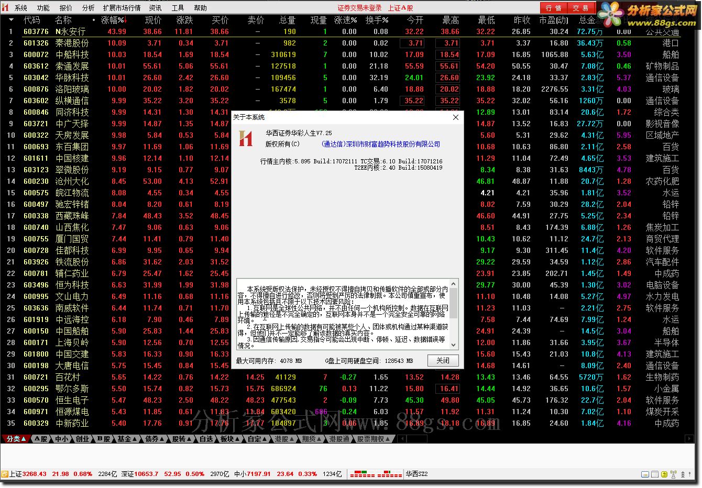Open the 系统 menu
Image resolution: width=702 pixels, height=488 pixels.
[x=21, y=8]
